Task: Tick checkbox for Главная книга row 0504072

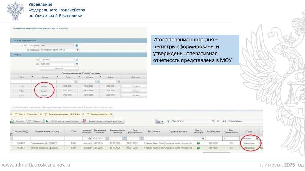Action: [x=11, y=143]
